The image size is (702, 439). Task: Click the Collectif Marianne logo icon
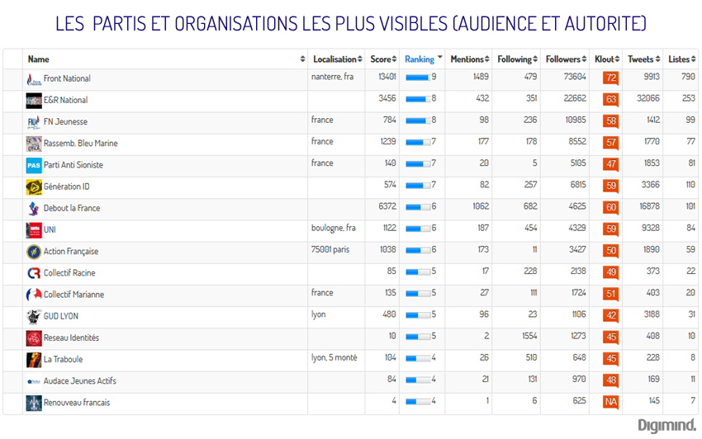pos(34,295)
